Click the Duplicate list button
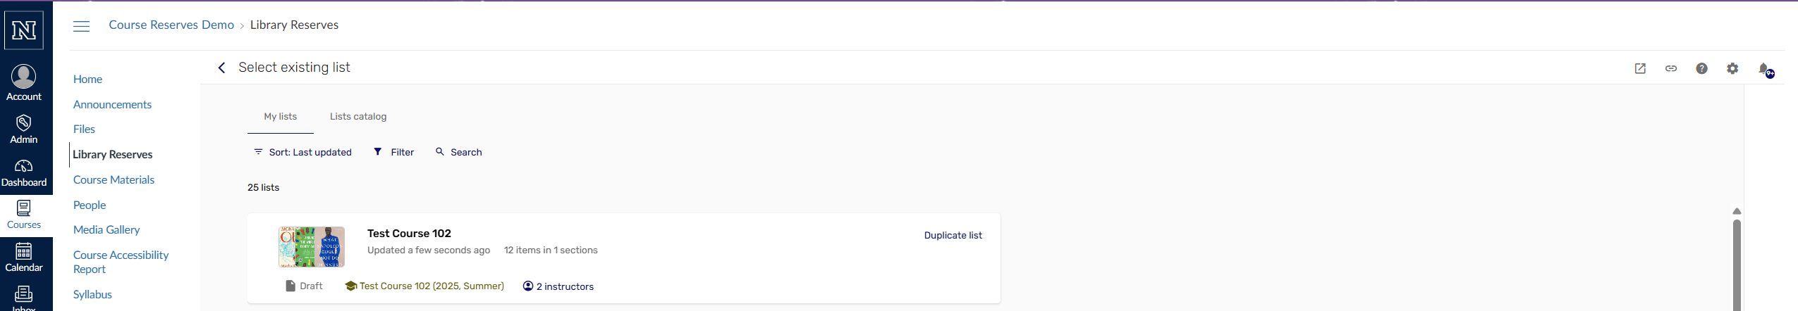Viewport: 1798px width, 311px height. 953,236
